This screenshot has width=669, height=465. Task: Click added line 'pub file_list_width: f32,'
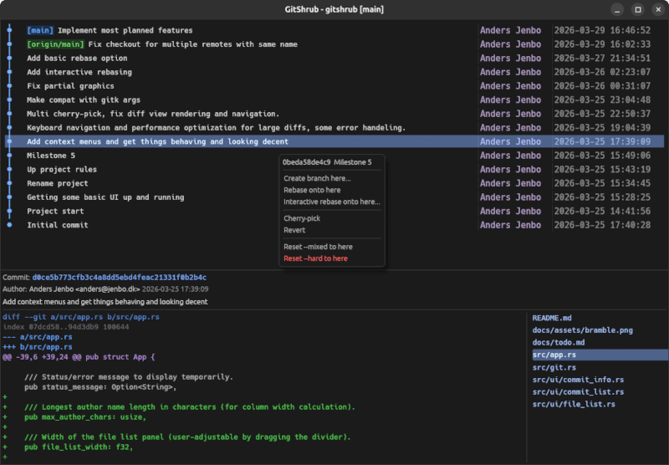click(79, 447)
